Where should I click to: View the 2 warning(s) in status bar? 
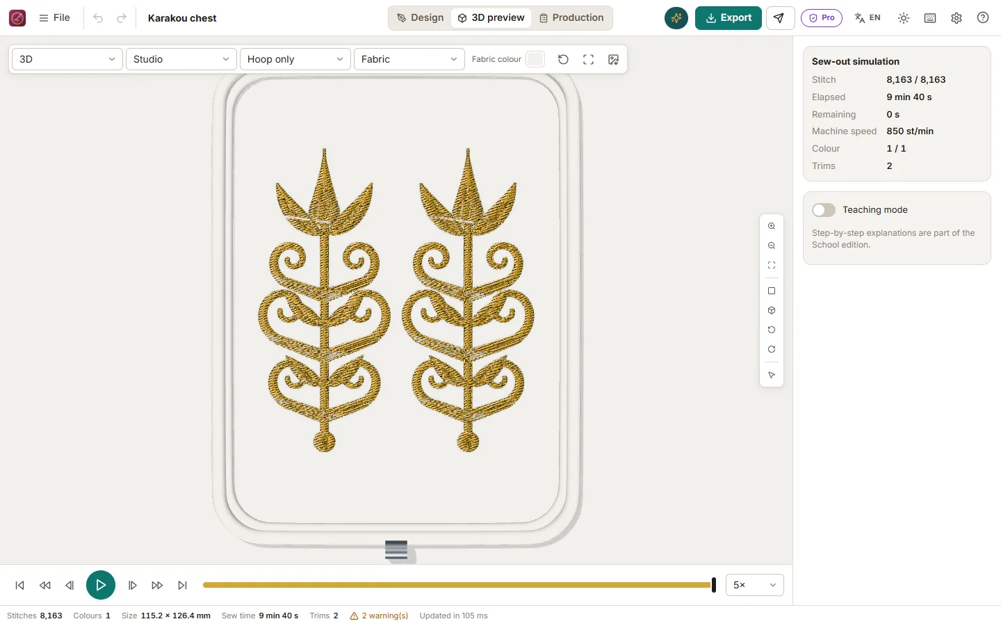[379, 616]
